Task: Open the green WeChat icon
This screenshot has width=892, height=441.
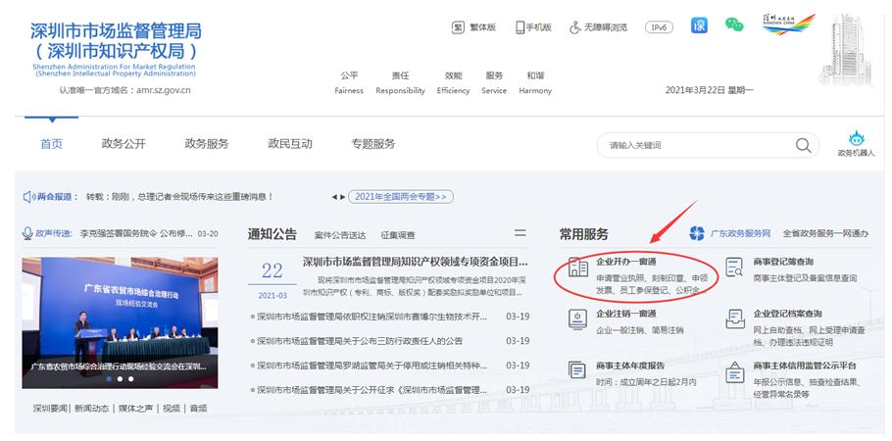Action: pyautogui.click(x=734, y=25)
